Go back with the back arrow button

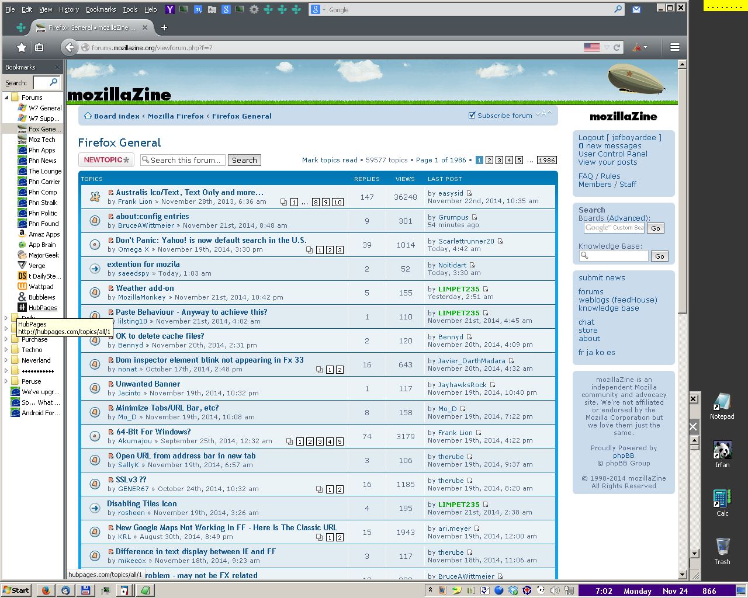70,47
